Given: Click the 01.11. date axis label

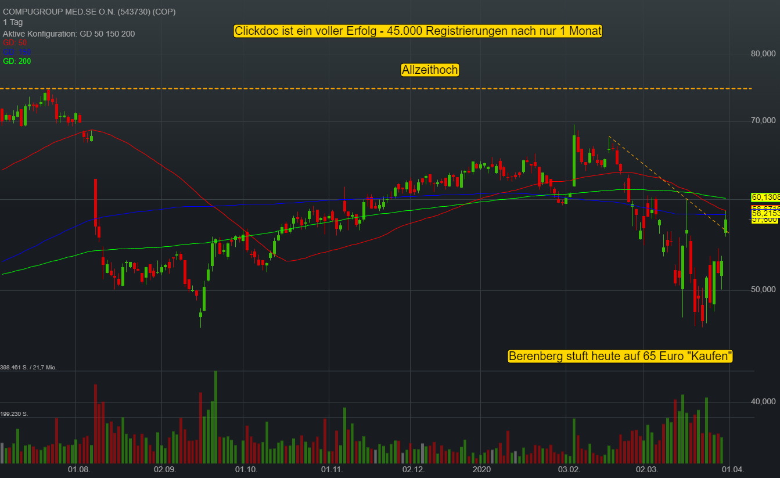Looking at the screenshot, I should (332, 469).
